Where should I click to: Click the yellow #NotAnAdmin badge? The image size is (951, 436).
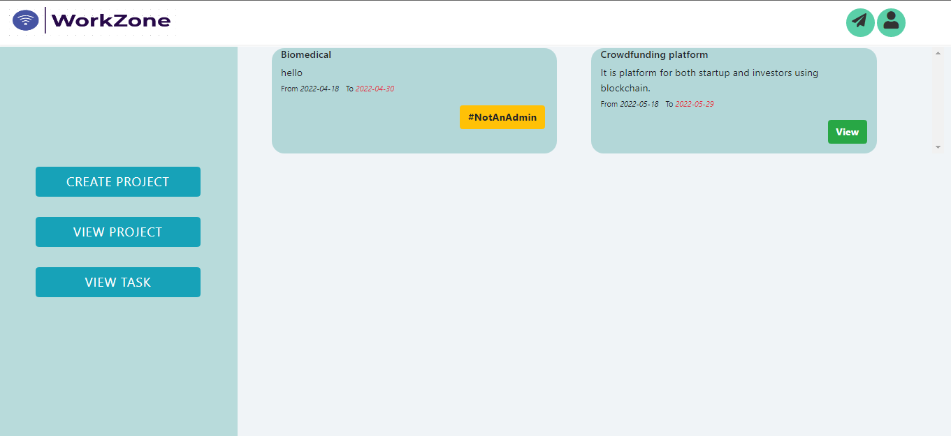point(502,117)
